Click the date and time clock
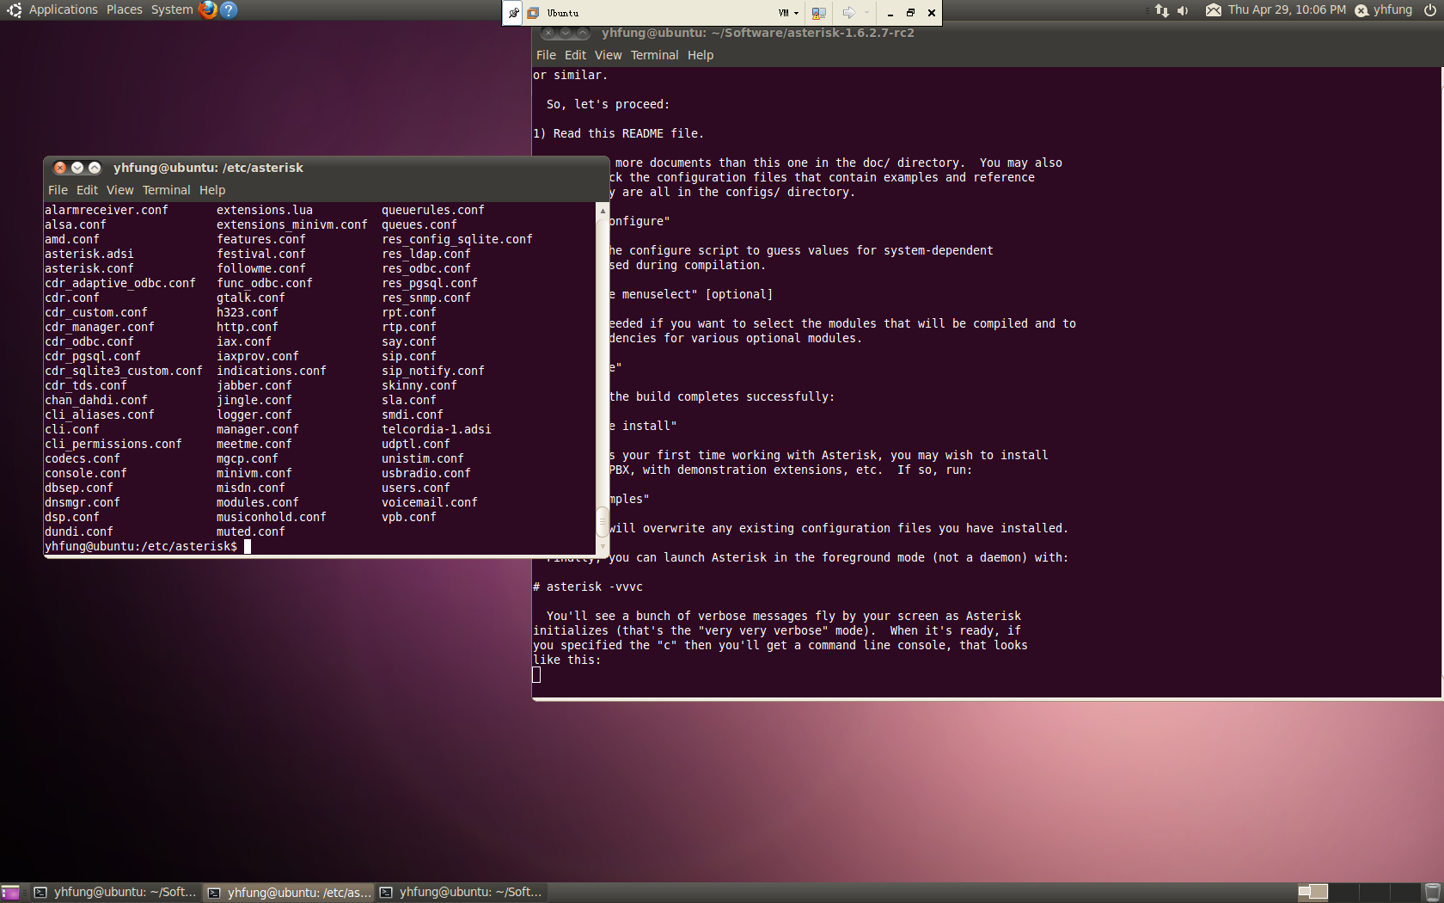 point(1287,9)
